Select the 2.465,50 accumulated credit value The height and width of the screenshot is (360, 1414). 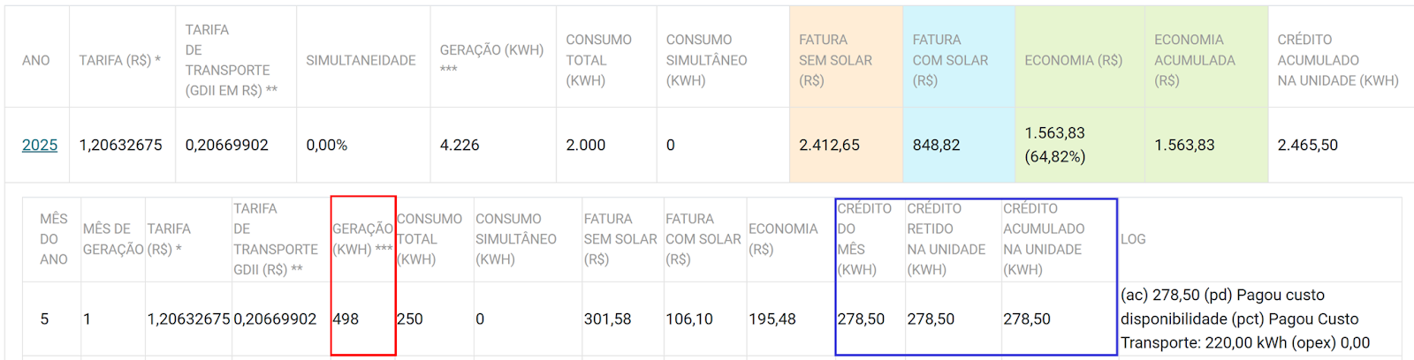click(x=1308, y=145)
